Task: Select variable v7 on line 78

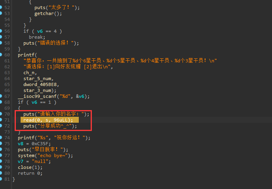Action: pos(21,161)
